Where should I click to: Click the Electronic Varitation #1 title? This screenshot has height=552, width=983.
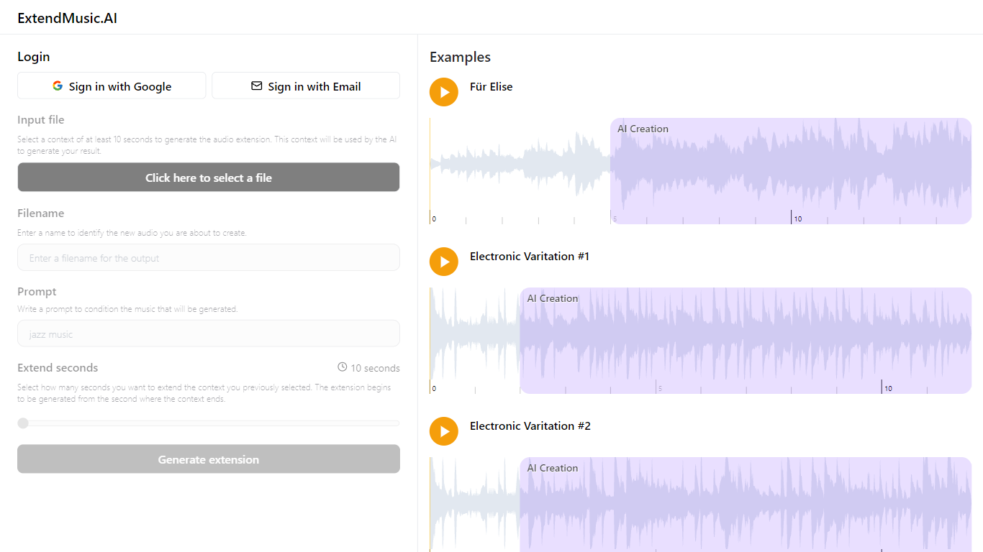(530, 256)
